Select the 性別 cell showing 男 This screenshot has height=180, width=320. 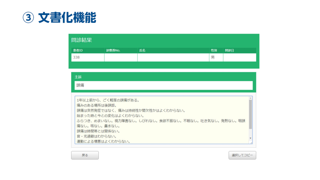[x=216, y=57]
